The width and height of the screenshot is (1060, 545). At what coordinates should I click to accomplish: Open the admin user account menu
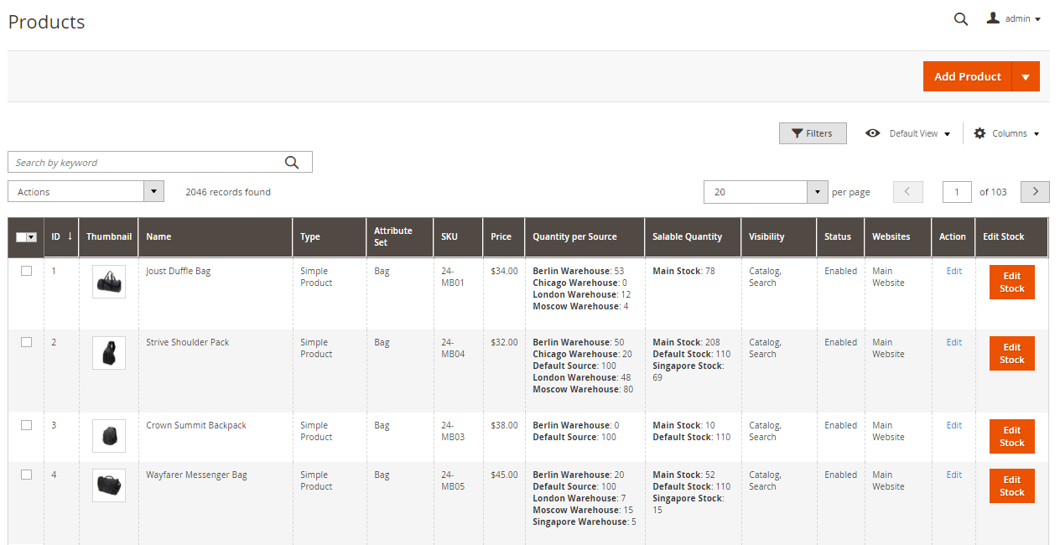pyautogui.click(x=1014, y=19)
